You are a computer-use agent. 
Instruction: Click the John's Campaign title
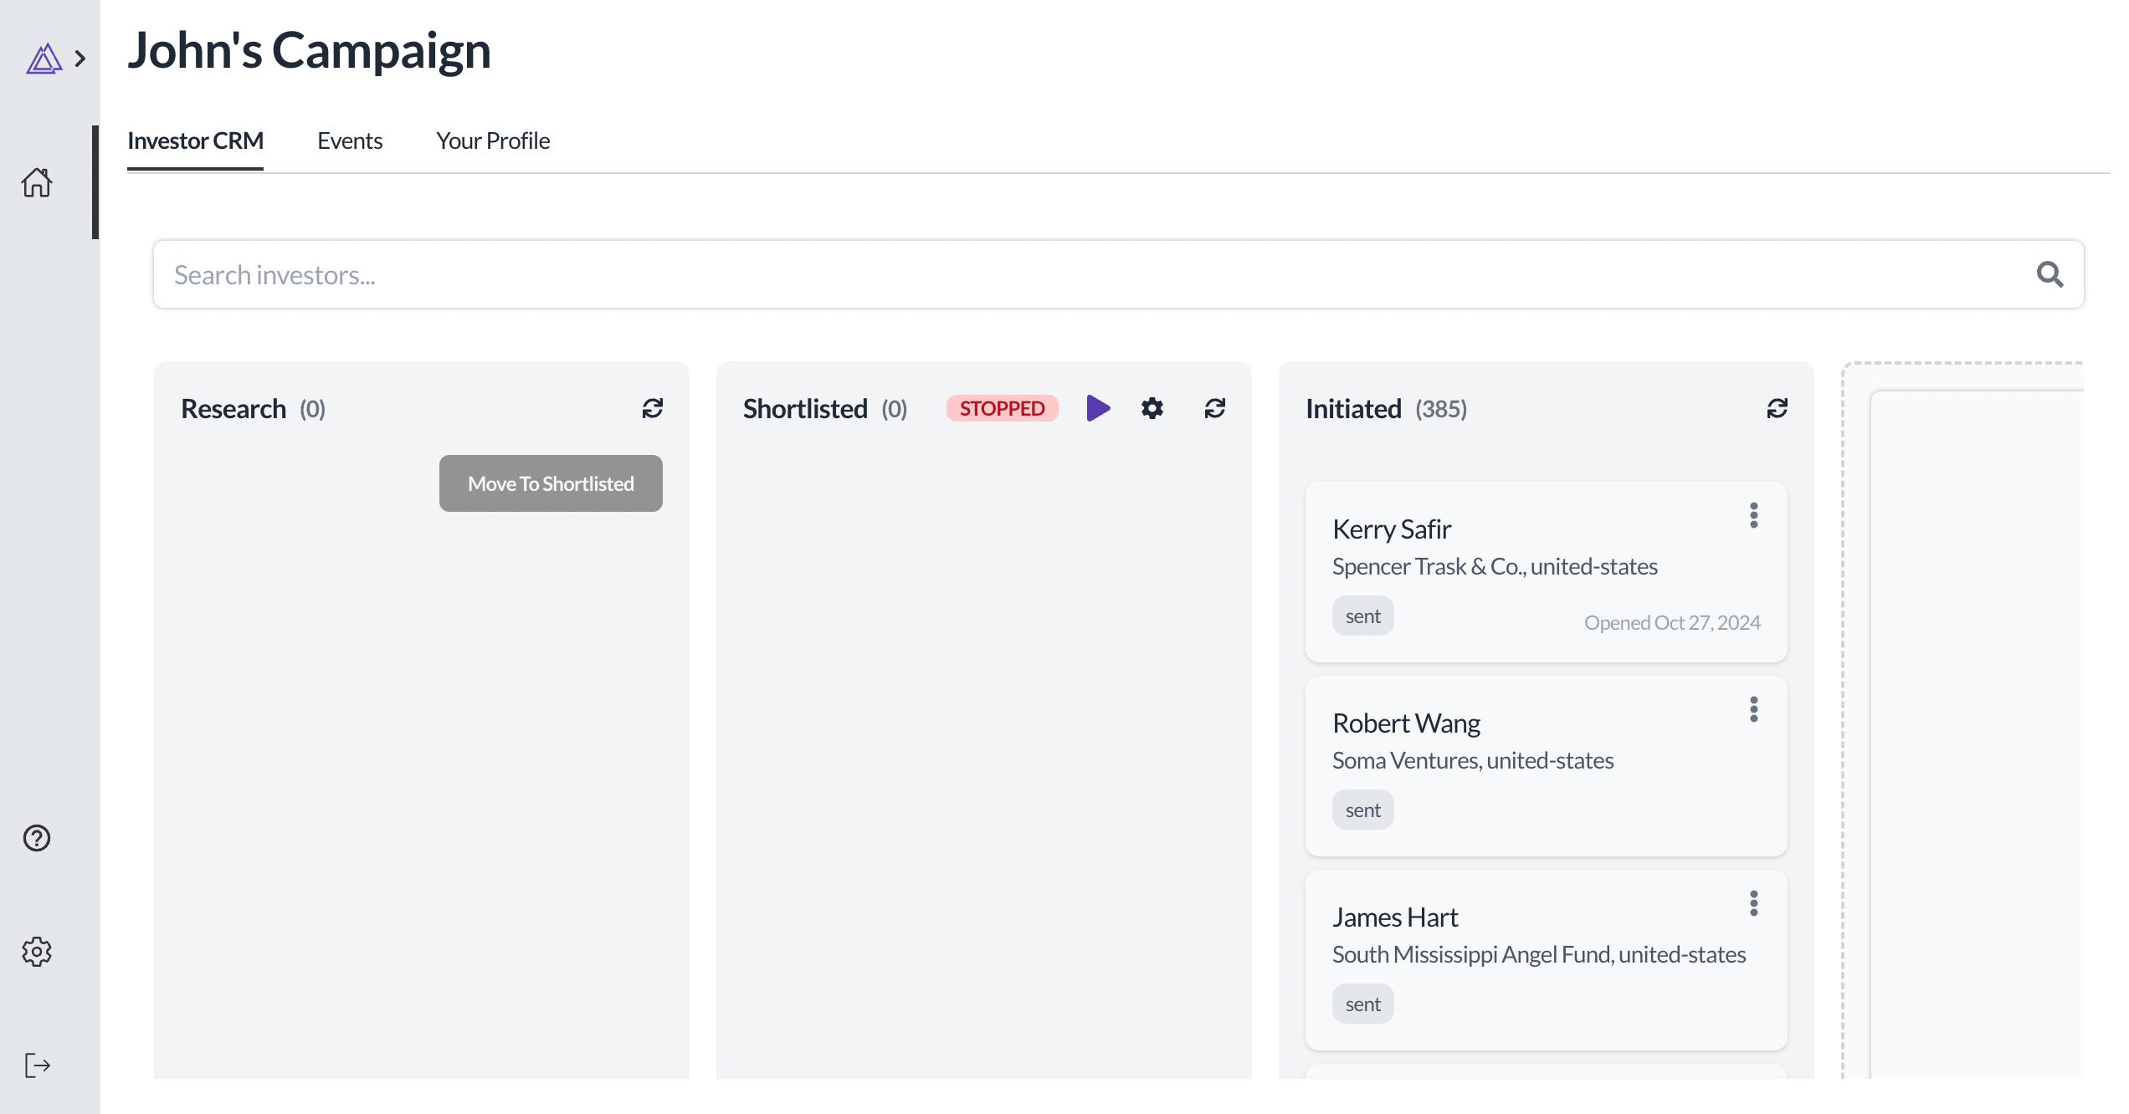click(309, 50)
